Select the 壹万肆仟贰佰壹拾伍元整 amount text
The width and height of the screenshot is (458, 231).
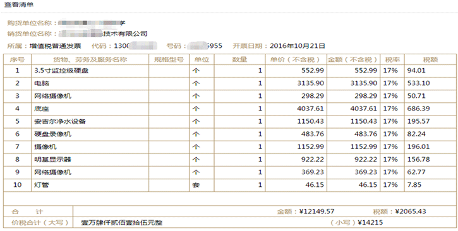[x=122, y=223]
